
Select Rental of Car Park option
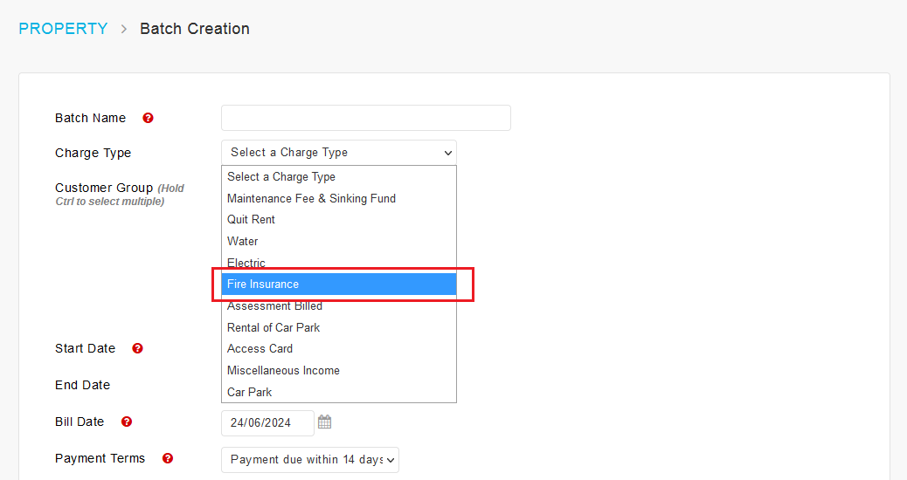[339, 327]
